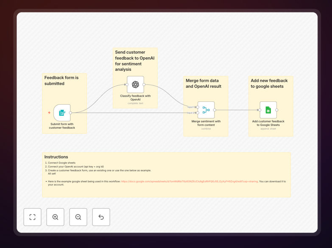332x248 pixels.
Task: Click 'Merge form data and OpenAI result' title
Action: click(x=204, y=84)
